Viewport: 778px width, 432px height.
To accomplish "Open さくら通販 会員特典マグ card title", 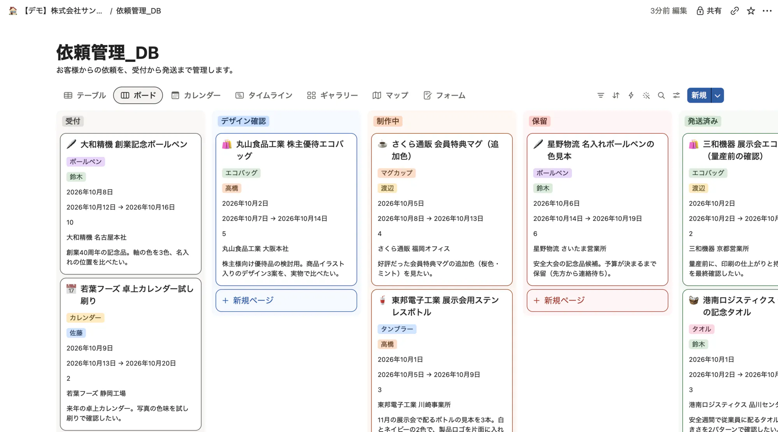I will coord(445,150).
